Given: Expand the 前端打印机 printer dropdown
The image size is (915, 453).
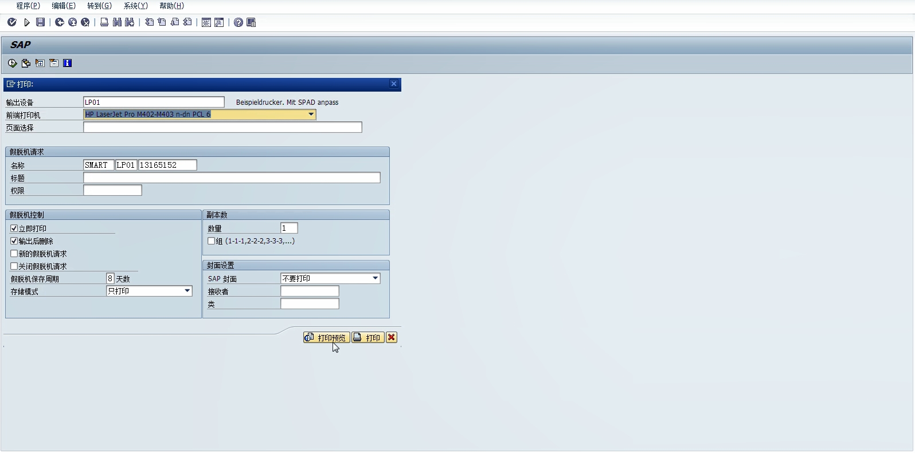Looking at the screenshot, I should click(x=311, y=115).
